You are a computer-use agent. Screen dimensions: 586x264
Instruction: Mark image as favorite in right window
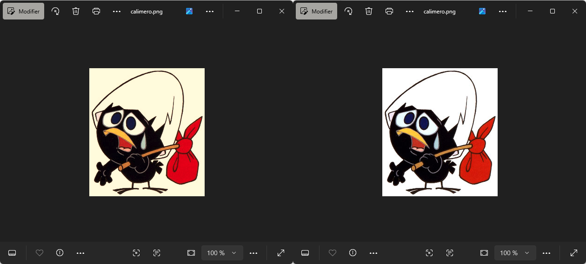click(x=333, y=253)
